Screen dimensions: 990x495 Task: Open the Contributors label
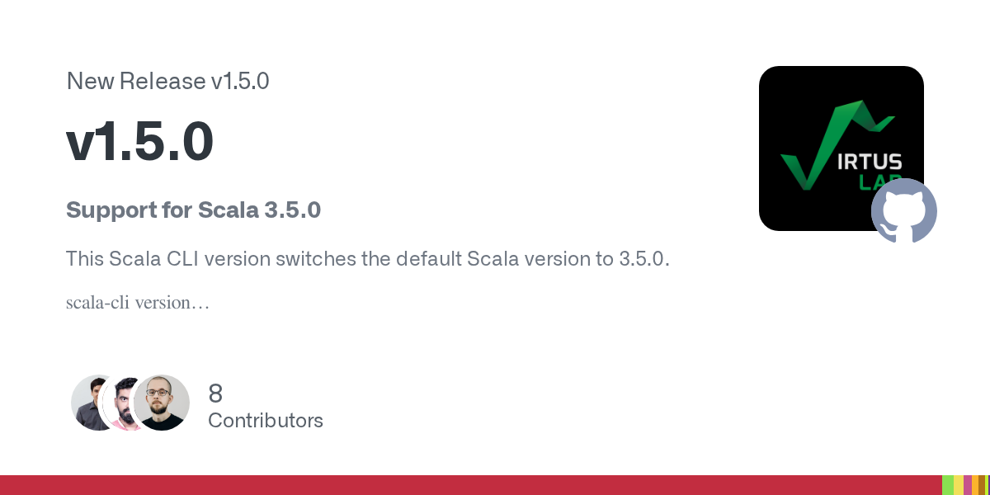(266, 421)
